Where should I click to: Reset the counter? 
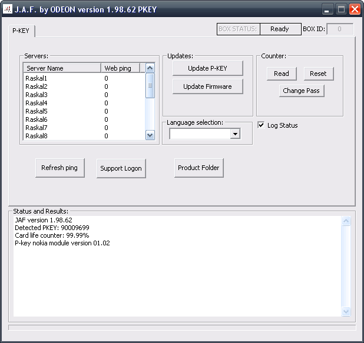318,74
